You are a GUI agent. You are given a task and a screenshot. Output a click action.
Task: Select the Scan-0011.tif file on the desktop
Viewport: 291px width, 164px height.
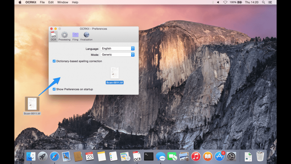click(32, 104)
